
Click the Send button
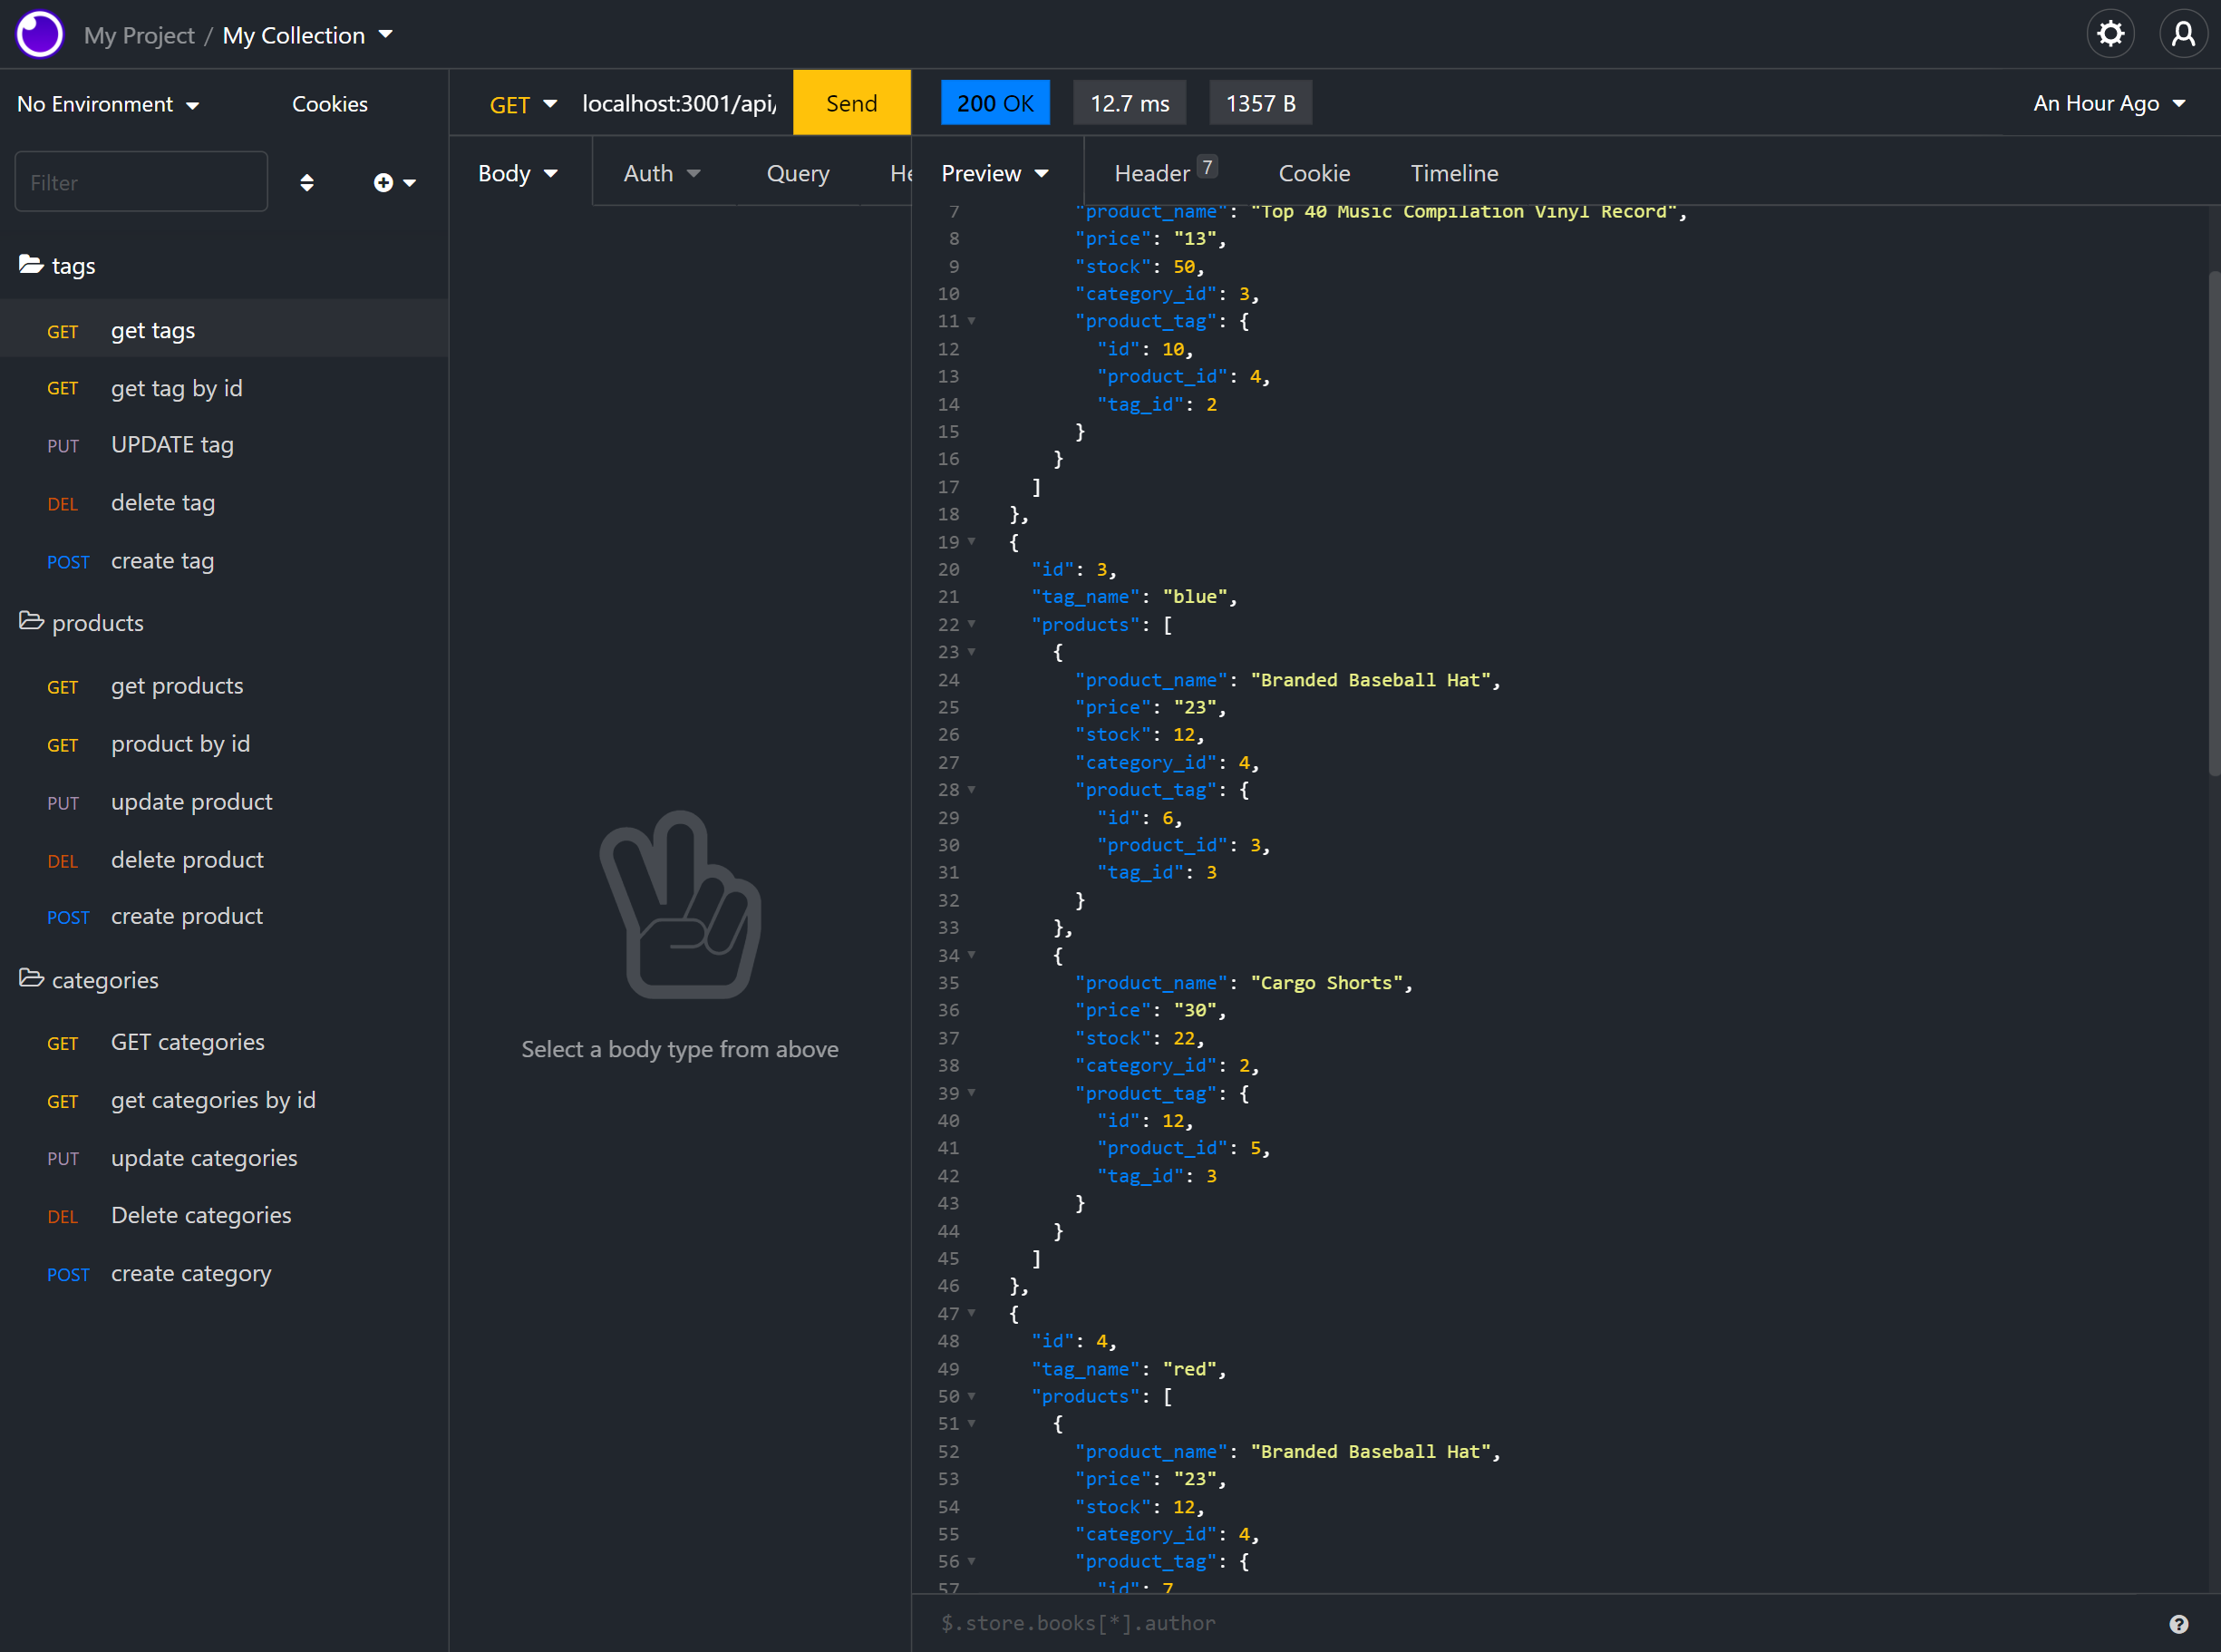pyautogui.click(x=850, y=102)
